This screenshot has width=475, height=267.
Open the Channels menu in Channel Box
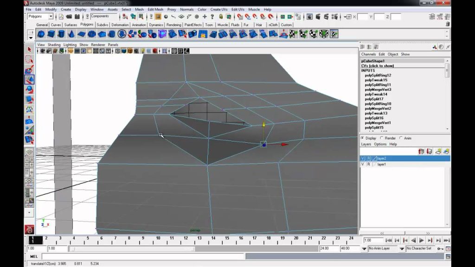point(368,54)
